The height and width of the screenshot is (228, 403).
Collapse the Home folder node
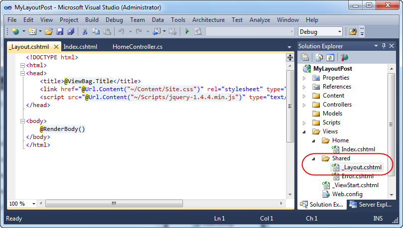tap(313, 141)
